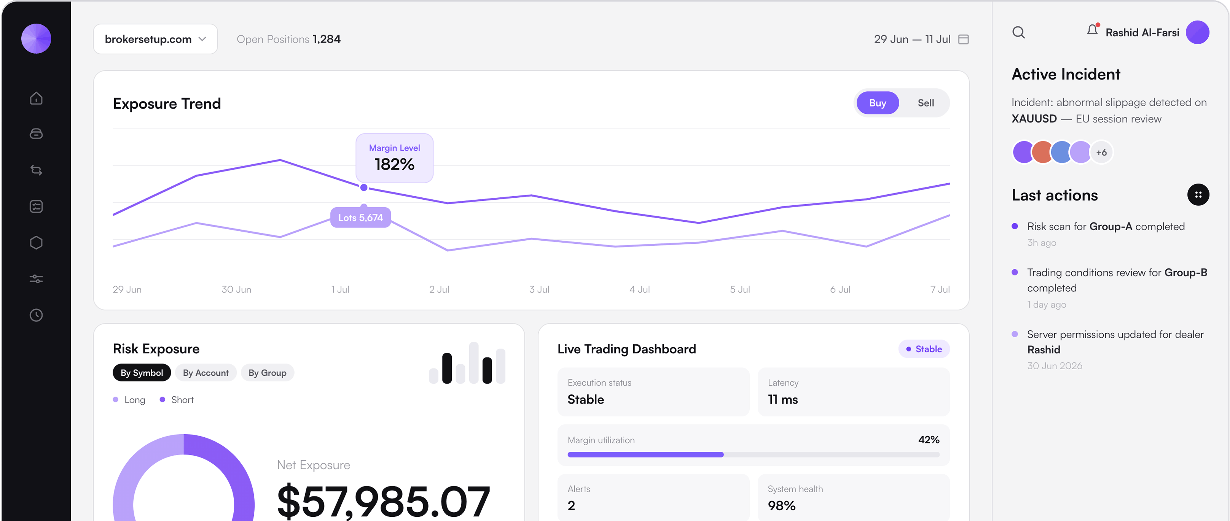The width and height of the screenshot is (1230, 521).
Task: Click the Active Incident heading
Action: click(x=1066, y=75)
